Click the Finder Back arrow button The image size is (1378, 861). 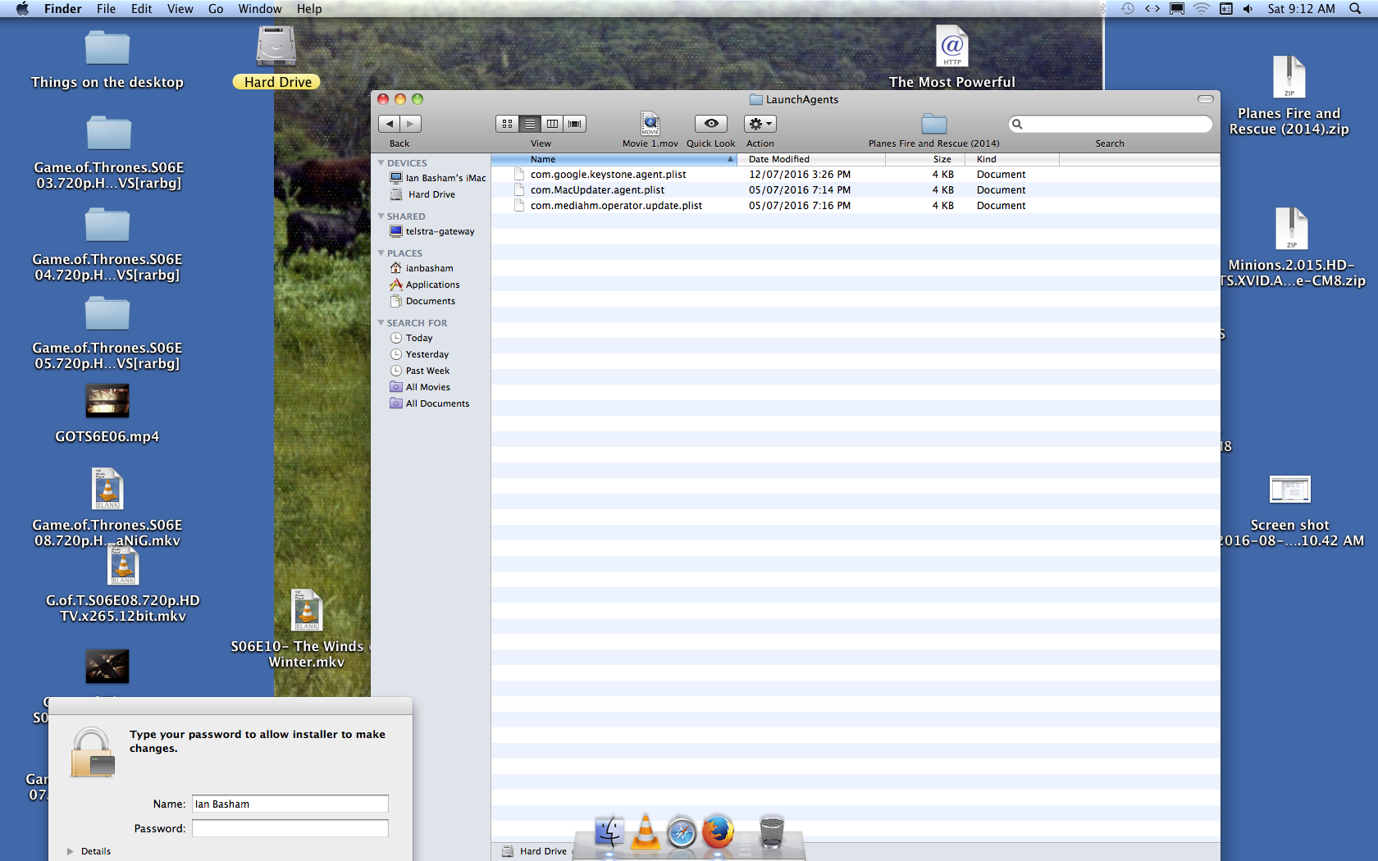pos(389,124)
